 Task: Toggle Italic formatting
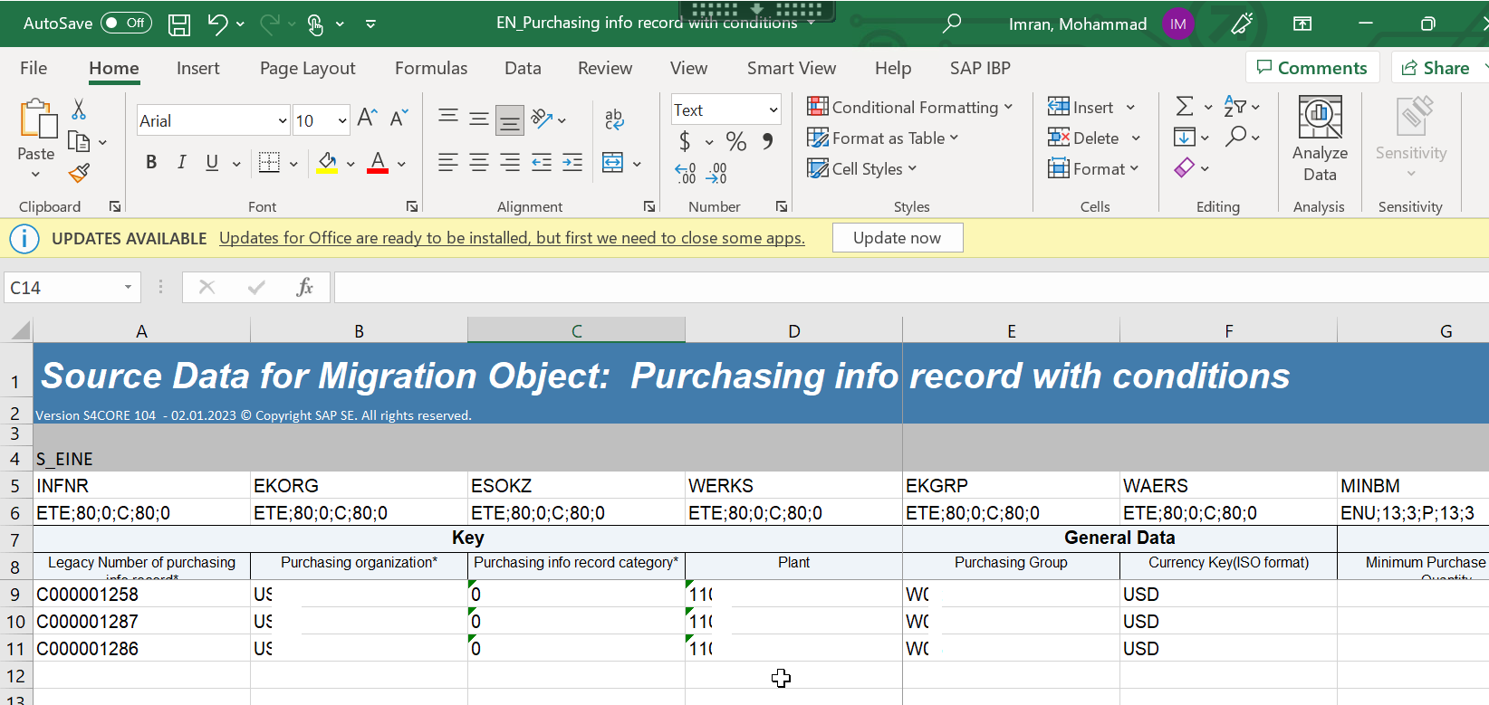pos(182,163)
